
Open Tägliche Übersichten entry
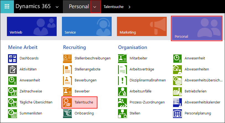(x=36, y=102)
